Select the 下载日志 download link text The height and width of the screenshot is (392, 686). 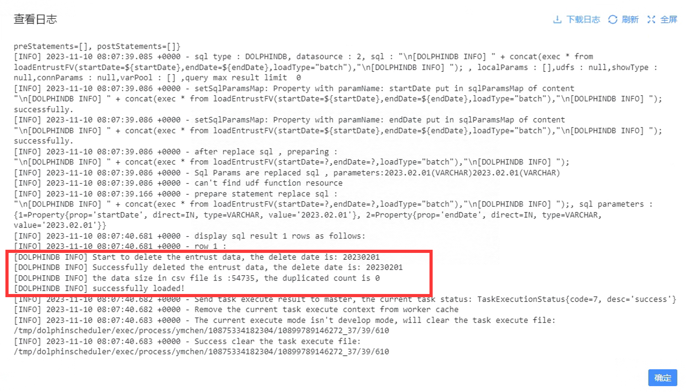[x=583, y=19]
